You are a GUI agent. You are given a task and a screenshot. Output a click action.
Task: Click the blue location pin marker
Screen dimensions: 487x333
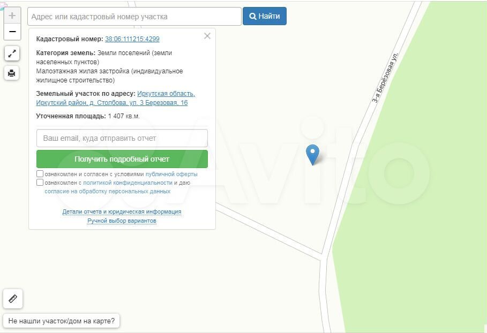click(312, 154)
